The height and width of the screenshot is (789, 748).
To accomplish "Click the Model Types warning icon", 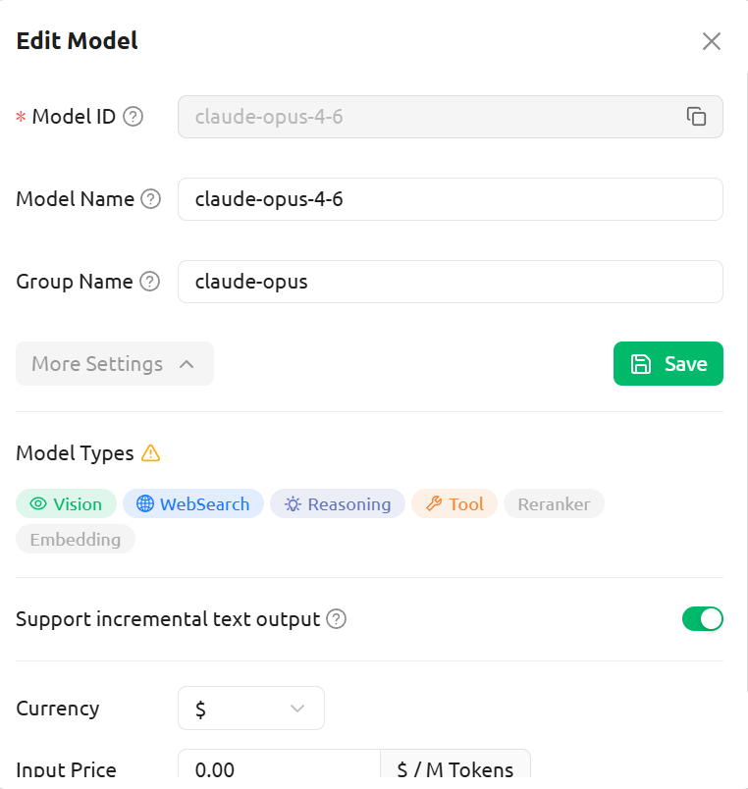I will point(150,453).
